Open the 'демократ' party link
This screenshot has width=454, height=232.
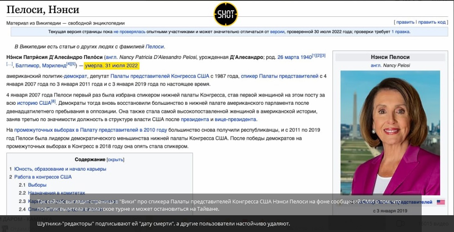tap(75, 77)
